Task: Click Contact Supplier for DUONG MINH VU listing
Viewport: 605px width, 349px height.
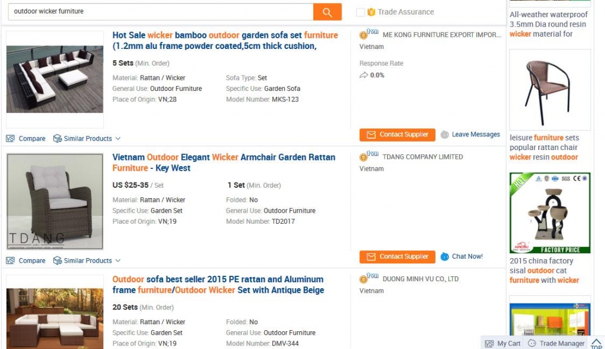Action: pyautogui.click(x=397, y=347)
